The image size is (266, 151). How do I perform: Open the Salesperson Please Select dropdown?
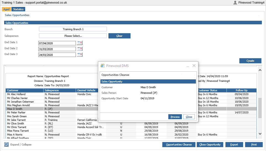pyautogui.click(x=73, y=36)
